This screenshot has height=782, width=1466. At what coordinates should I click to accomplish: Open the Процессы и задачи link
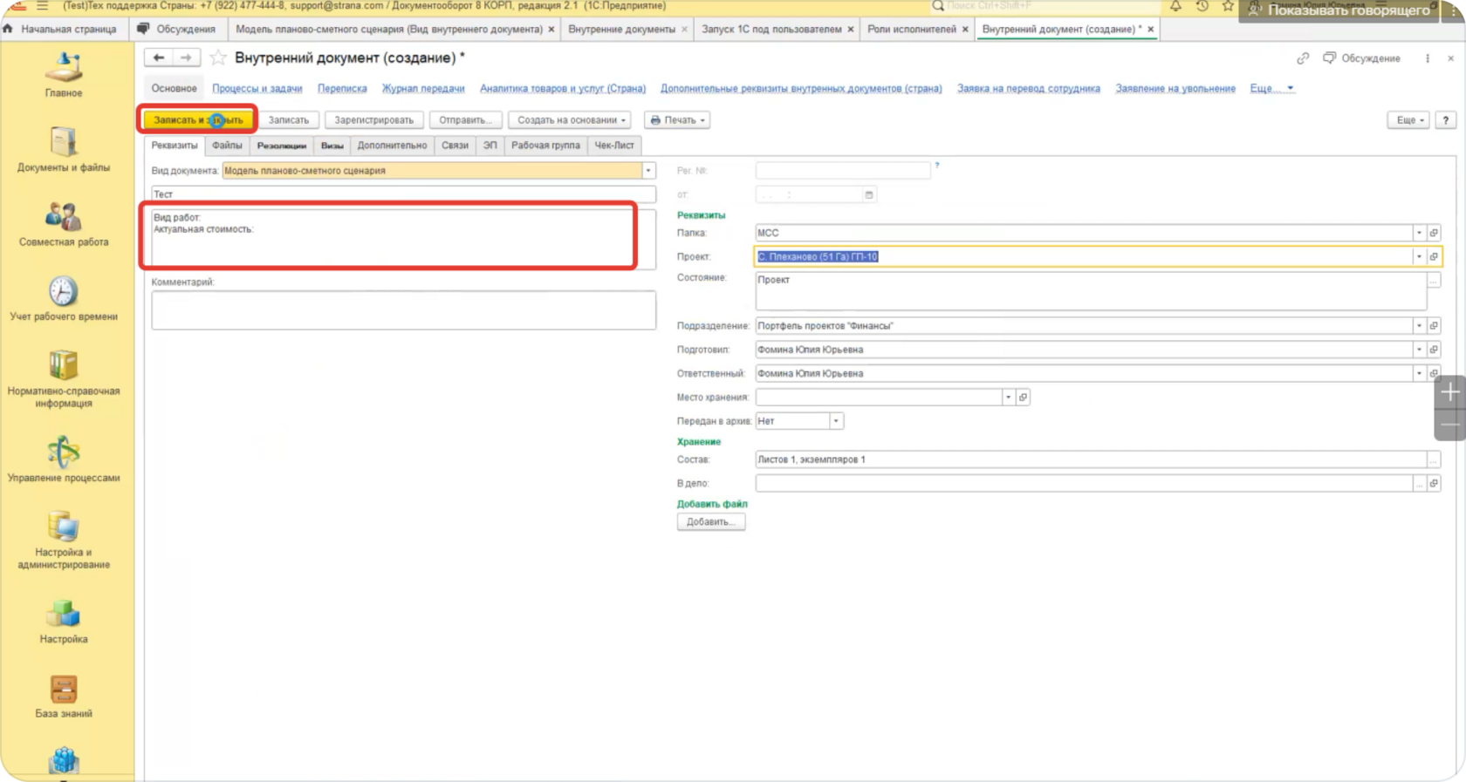click(257, 89)
